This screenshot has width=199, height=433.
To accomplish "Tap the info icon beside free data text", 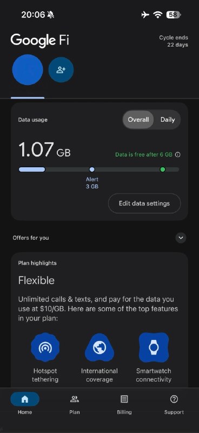I will click(178, 155).
